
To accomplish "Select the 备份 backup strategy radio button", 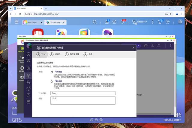I will (52, 82).
